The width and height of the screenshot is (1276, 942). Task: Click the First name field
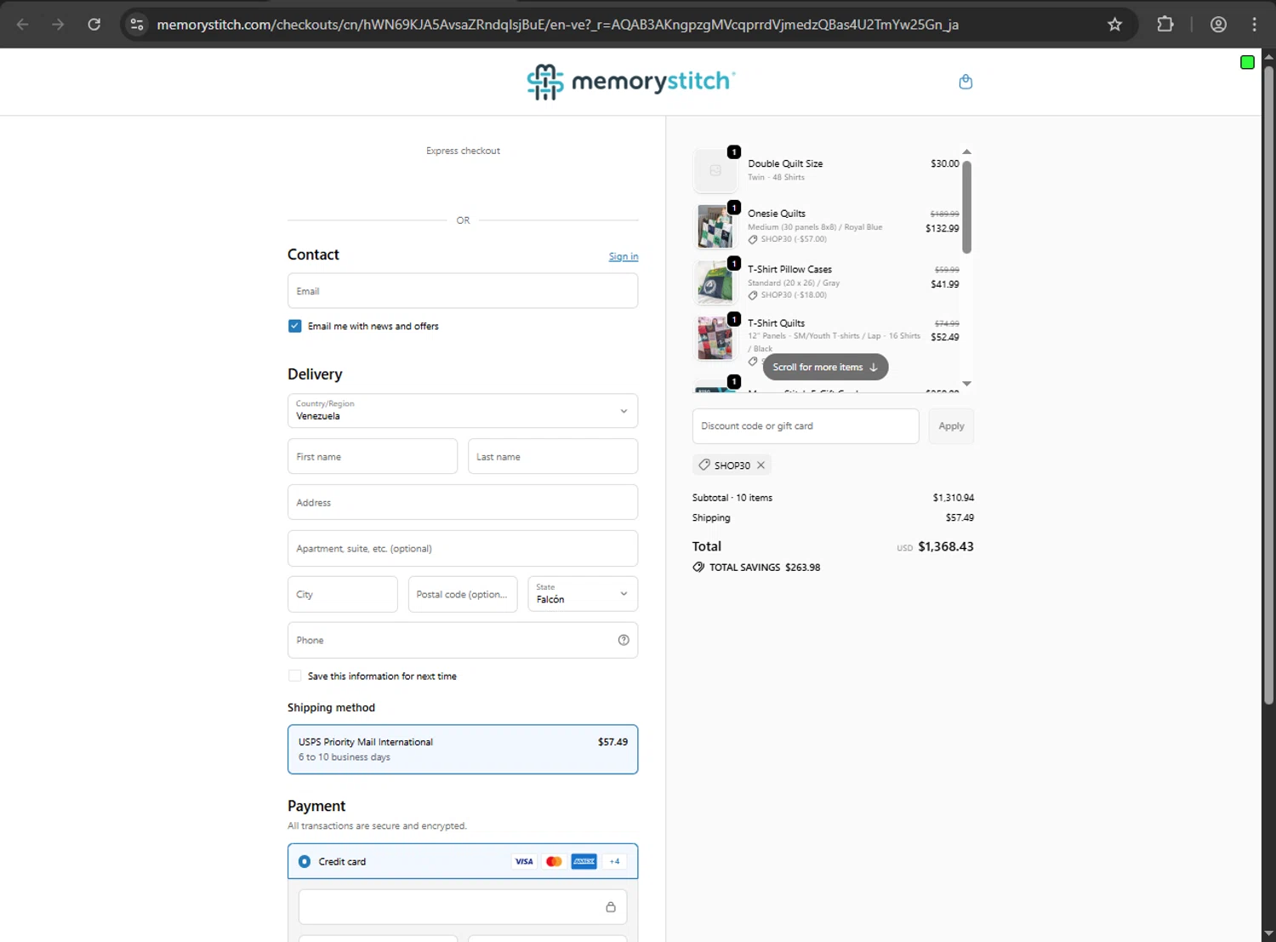tap(373, 456)
